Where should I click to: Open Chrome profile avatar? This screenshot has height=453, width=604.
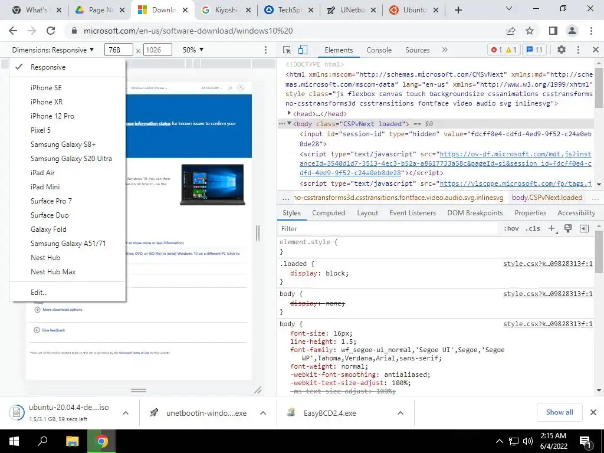pos(572,31)
